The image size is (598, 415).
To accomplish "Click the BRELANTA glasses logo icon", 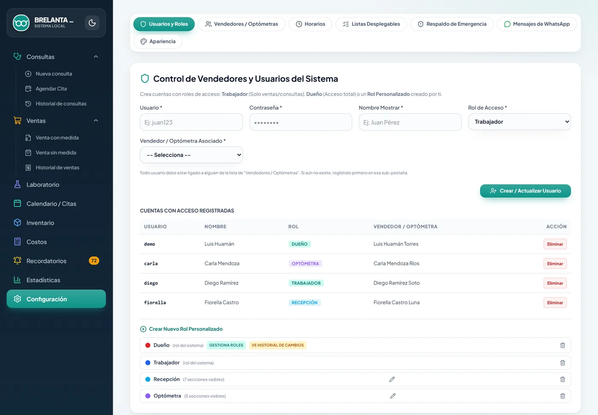I will pos(21,23).
